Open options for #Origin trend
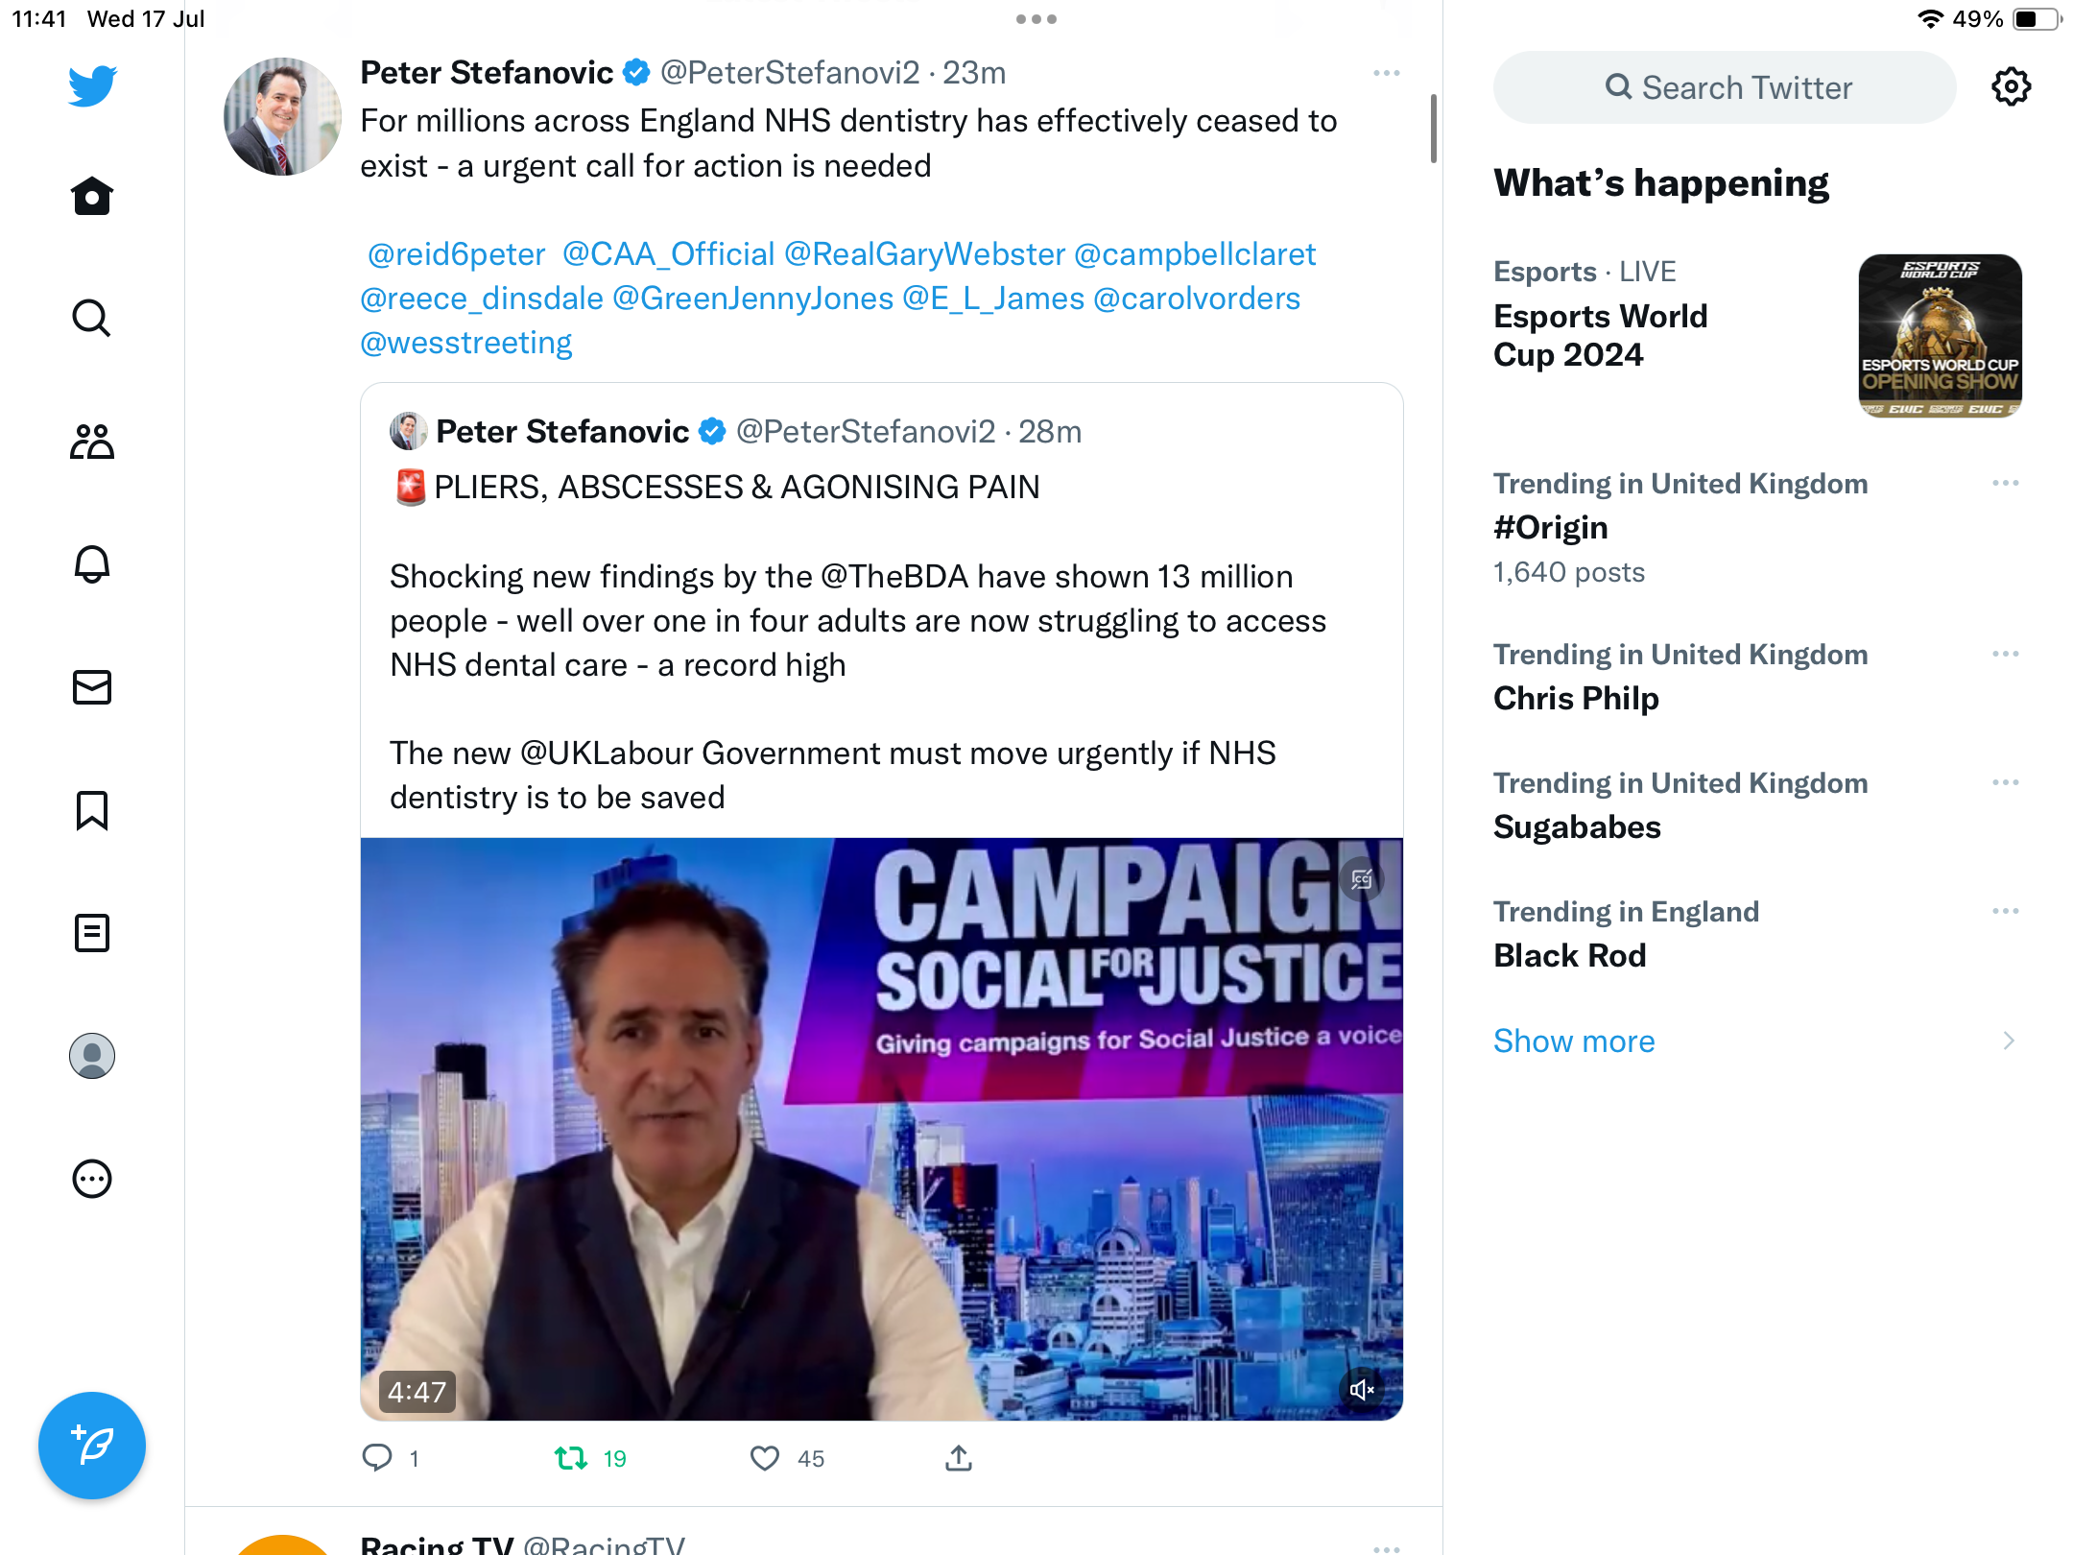Viewport: 2073px width, 1555px height. (x=2005, y=483)
